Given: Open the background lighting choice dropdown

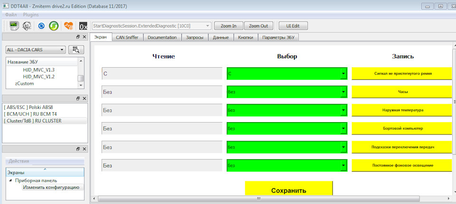Looking at the screenshot, I should (x=344, y=166).
